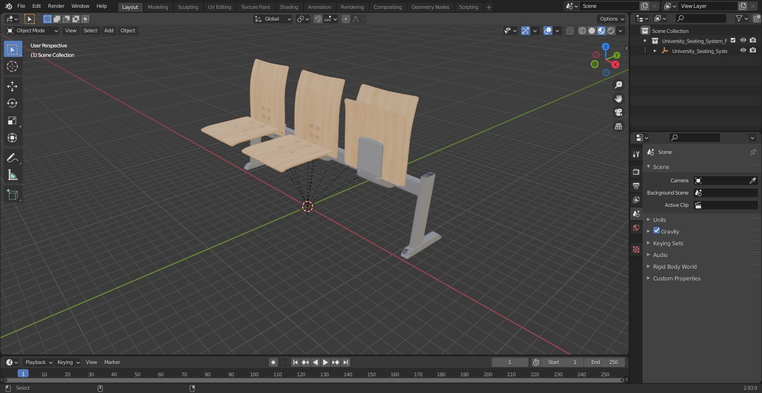Switch to the Modeling workspace tab
The width and height of the screenshot is (762, 393).
coord(158,7)
